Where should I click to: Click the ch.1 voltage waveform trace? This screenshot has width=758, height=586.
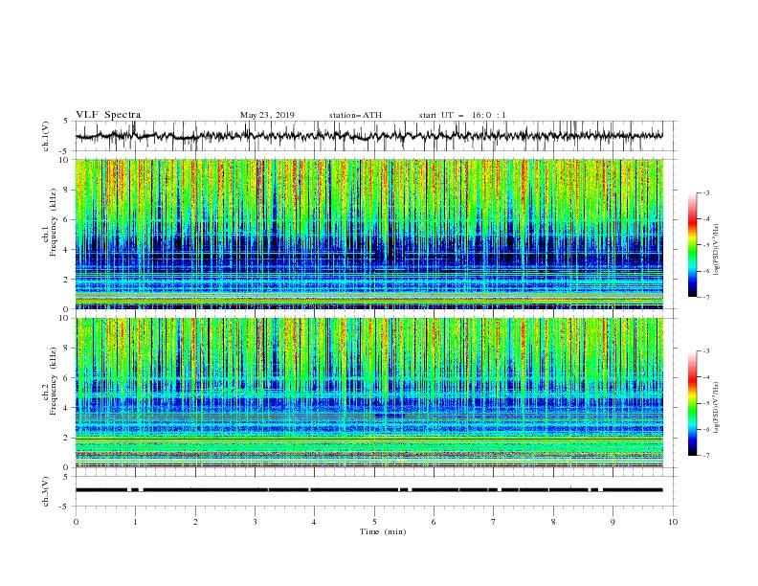pyautogui.click(x=368, y=136)
